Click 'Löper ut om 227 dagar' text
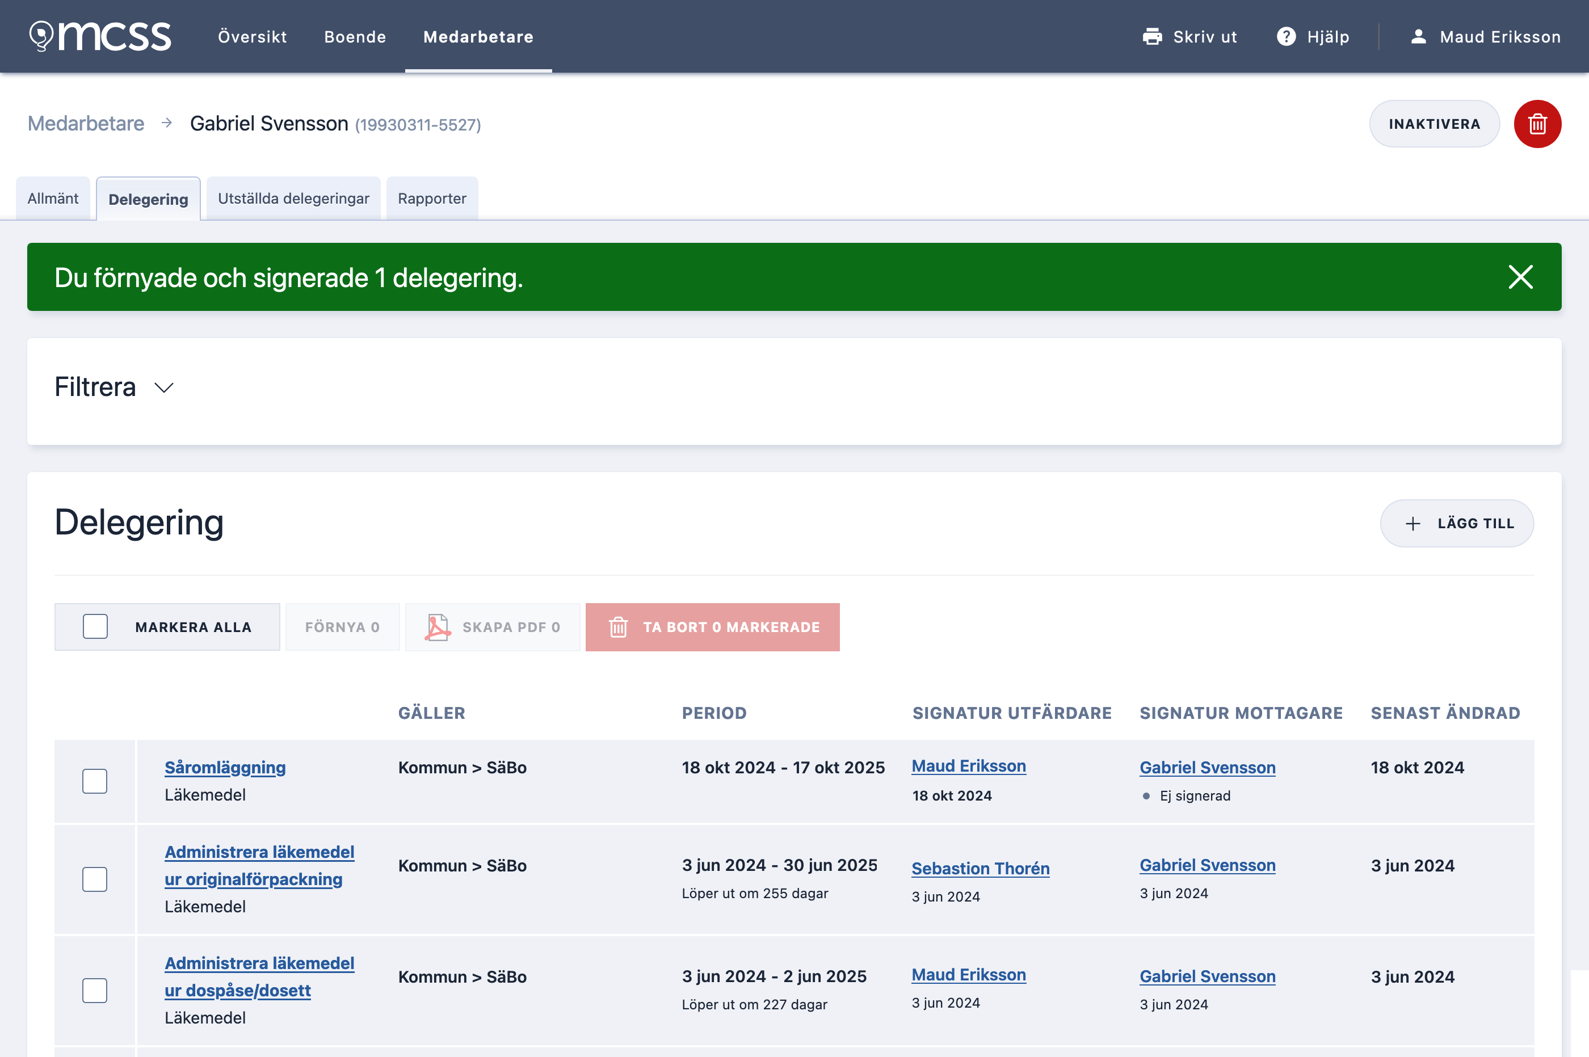Viewport: 1589px width, 1057px height. (754, 1004)
